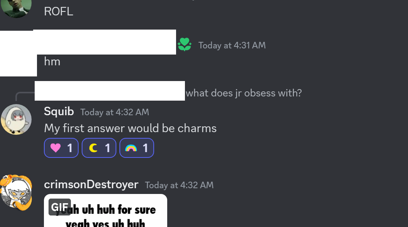This screenshot has width=408, height=227.
Task: Open the crimsonDestroyer username
Action: click(x=91, y=184)
